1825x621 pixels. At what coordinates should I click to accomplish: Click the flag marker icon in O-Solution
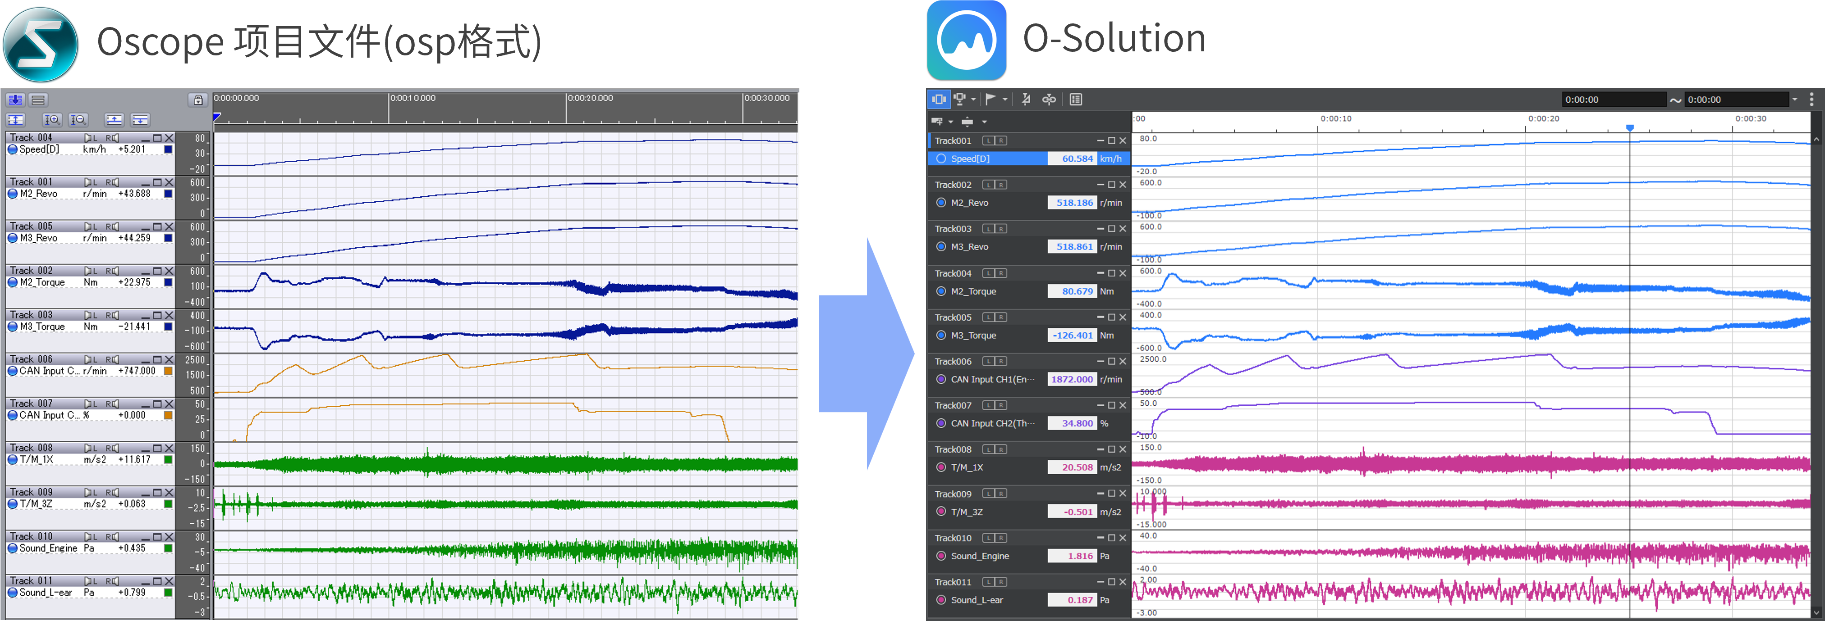(990, 99)
